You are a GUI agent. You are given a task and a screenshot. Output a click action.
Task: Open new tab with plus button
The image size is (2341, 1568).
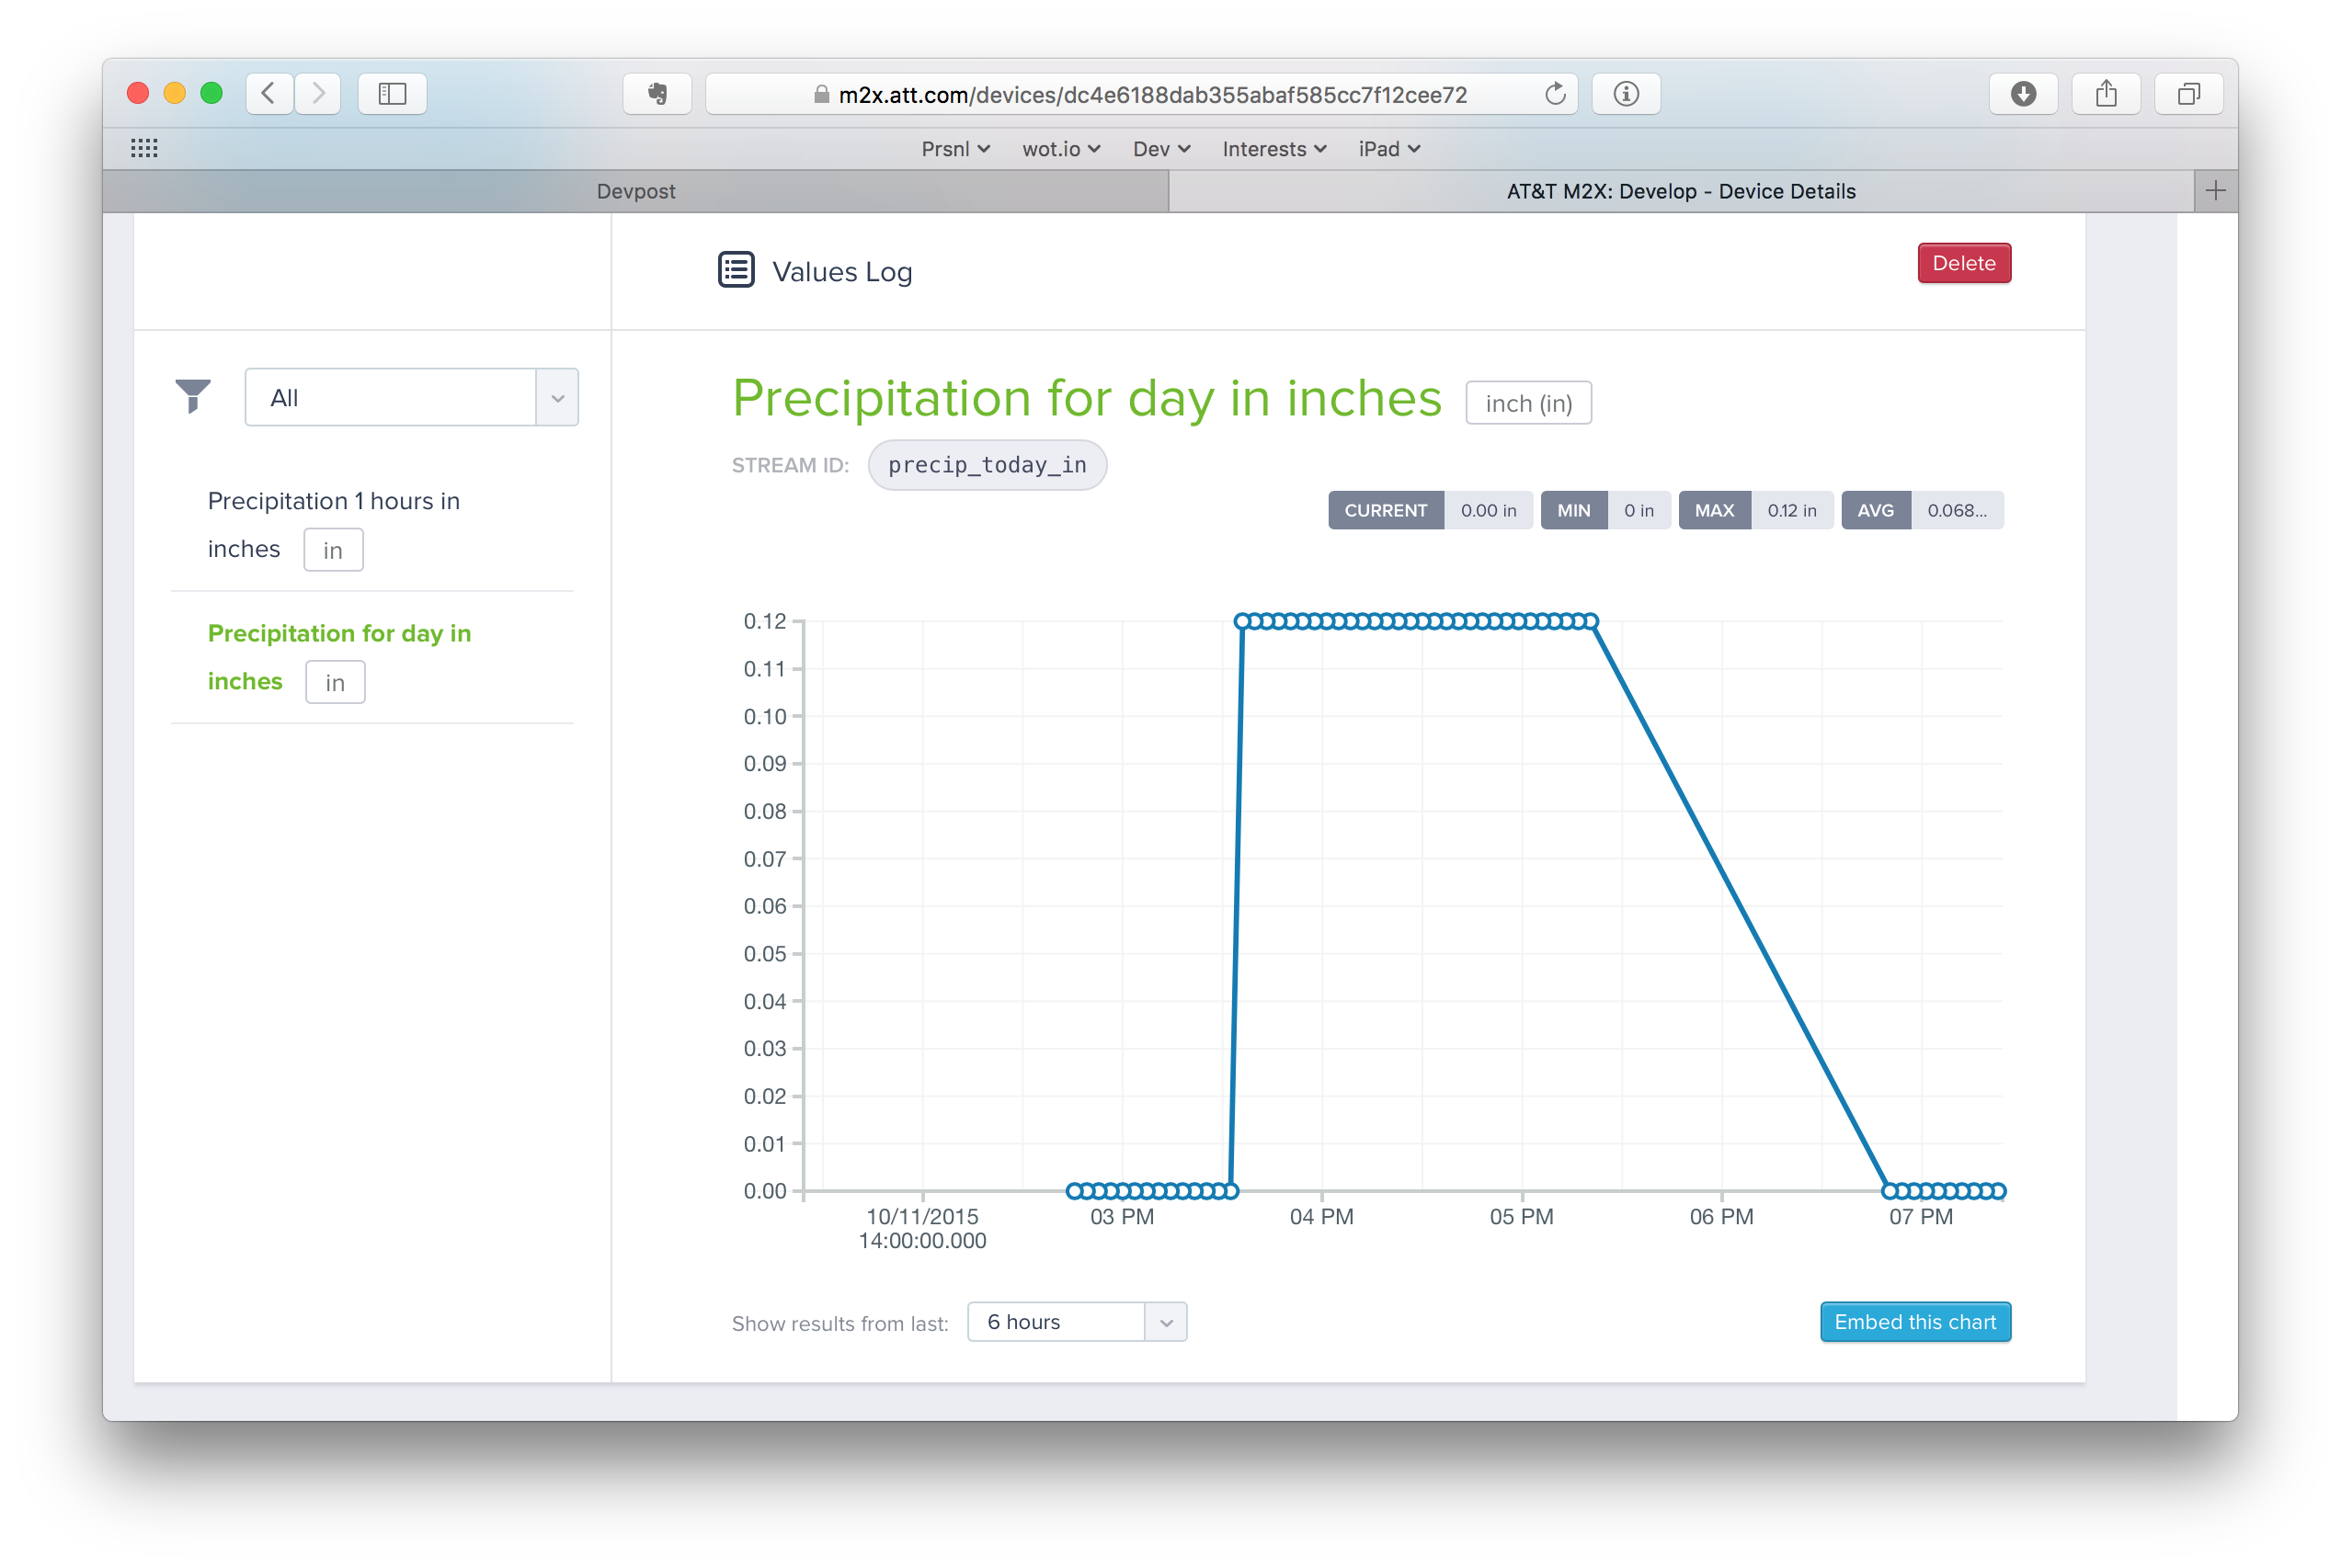2215,191
